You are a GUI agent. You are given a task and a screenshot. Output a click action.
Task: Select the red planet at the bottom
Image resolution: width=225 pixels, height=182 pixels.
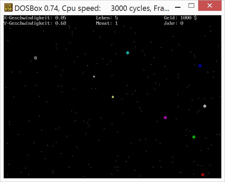point(203,175)
